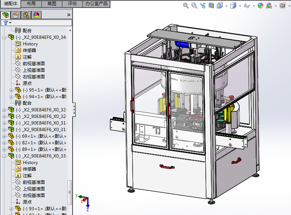Select 右视基准面 plane under X0_34 assembly
The image size is (291, 215).
(34, 77)
